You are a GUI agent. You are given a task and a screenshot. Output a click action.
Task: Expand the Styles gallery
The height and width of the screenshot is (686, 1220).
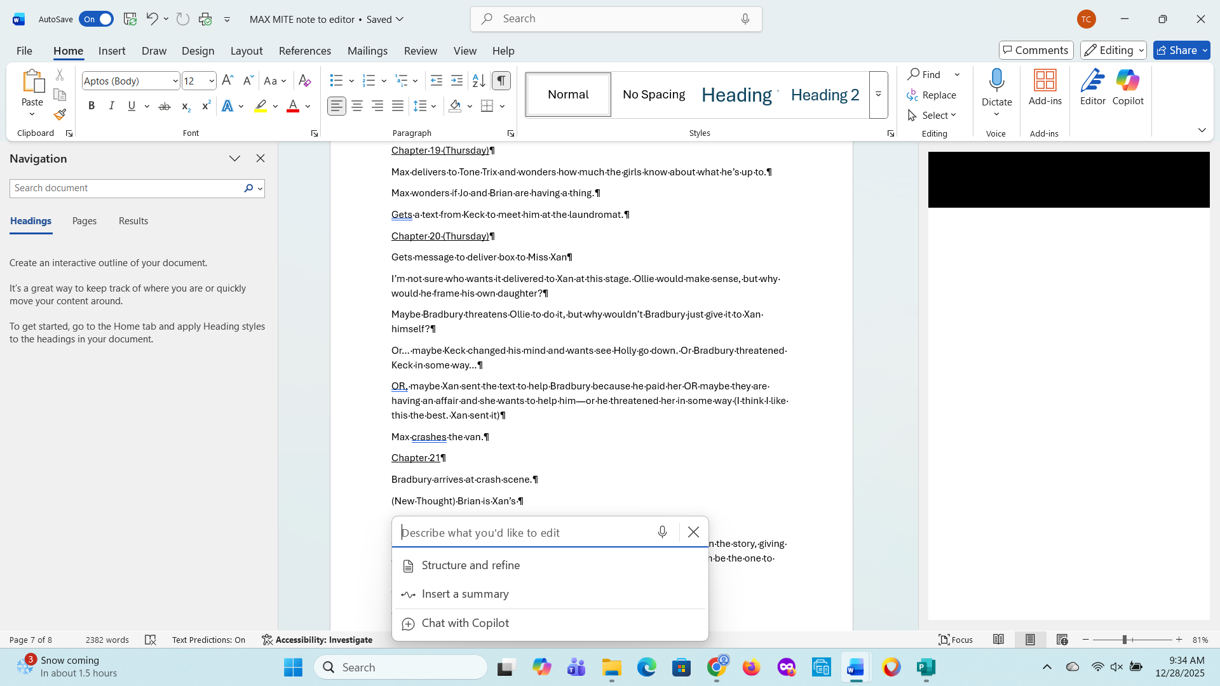point(878,95)
